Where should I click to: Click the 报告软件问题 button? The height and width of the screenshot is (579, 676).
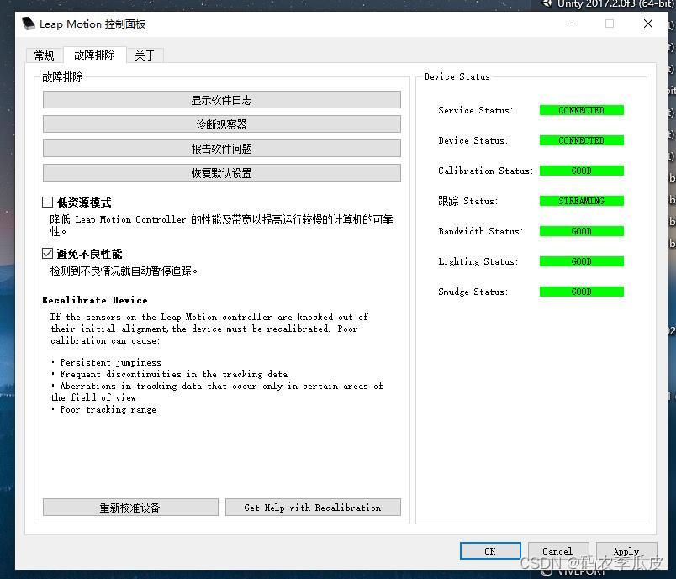click(x=222, y=149)
